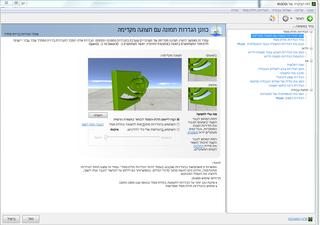Collapse the וידאו tree group
Viewport: 320px width, 225px height.
click(311, 48)
